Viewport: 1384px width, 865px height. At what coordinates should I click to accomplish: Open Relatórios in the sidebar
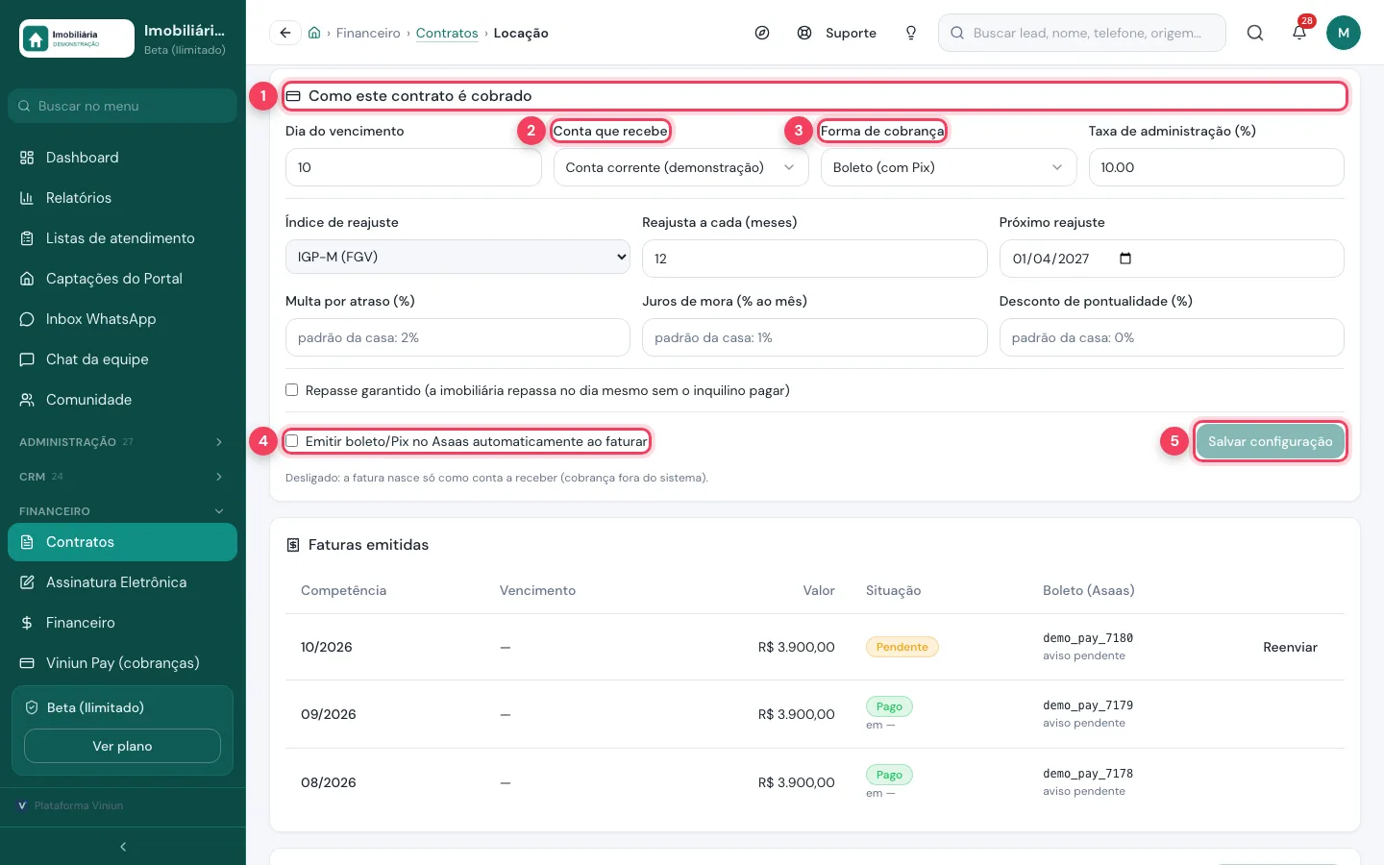pos(122,198)
